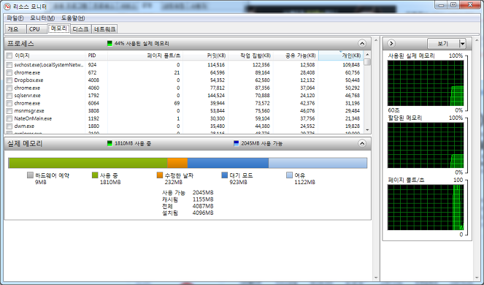Switch to the 네트워크 tab

coord(104,29)
